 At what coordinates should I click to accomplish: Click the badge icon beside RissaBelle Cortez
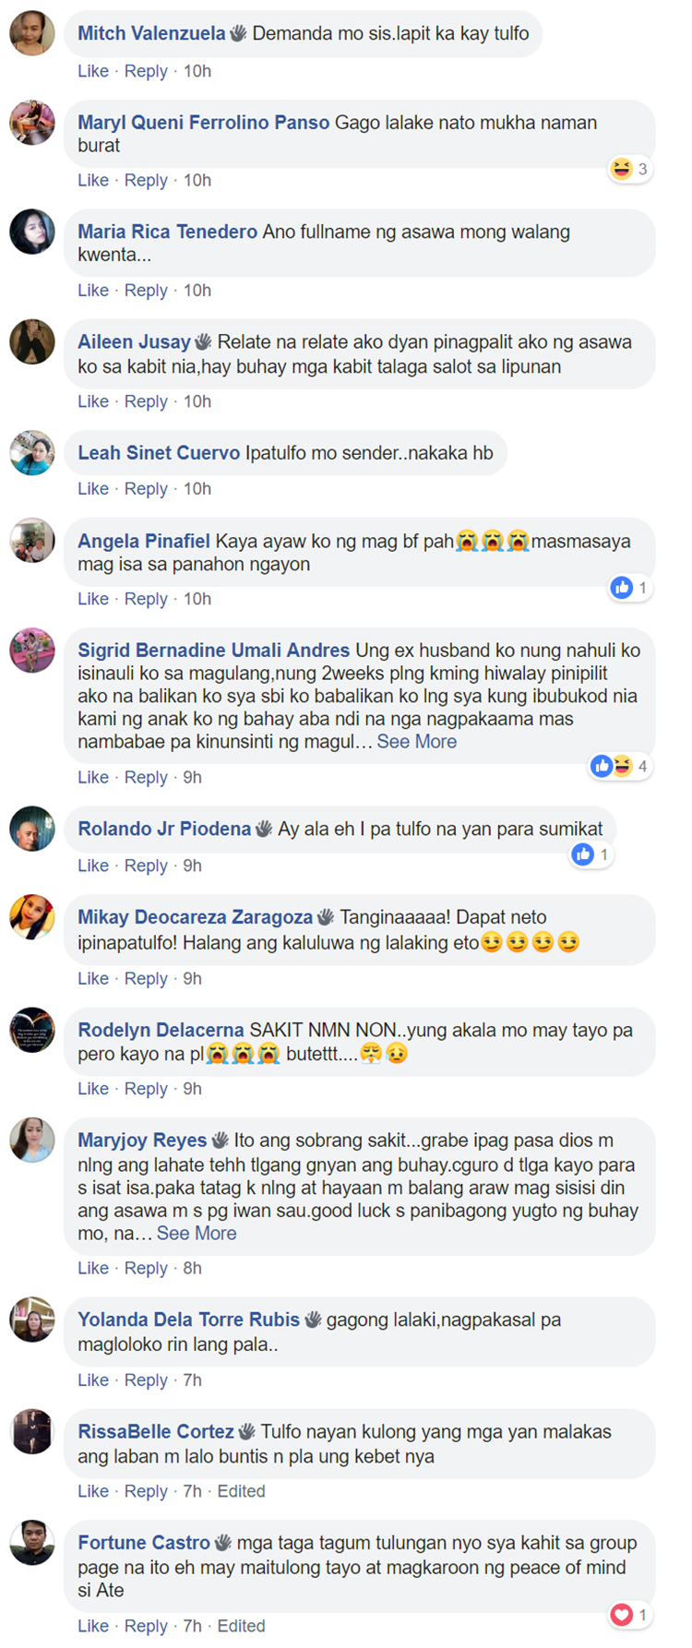click(247, 1432)
